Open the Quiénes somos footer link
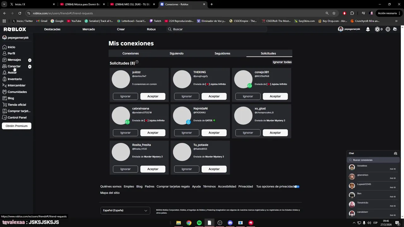Screen dimensions: 404x227 click(111, 186)
